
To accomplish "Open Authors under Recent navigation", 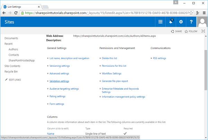I will tap(14, 49).
